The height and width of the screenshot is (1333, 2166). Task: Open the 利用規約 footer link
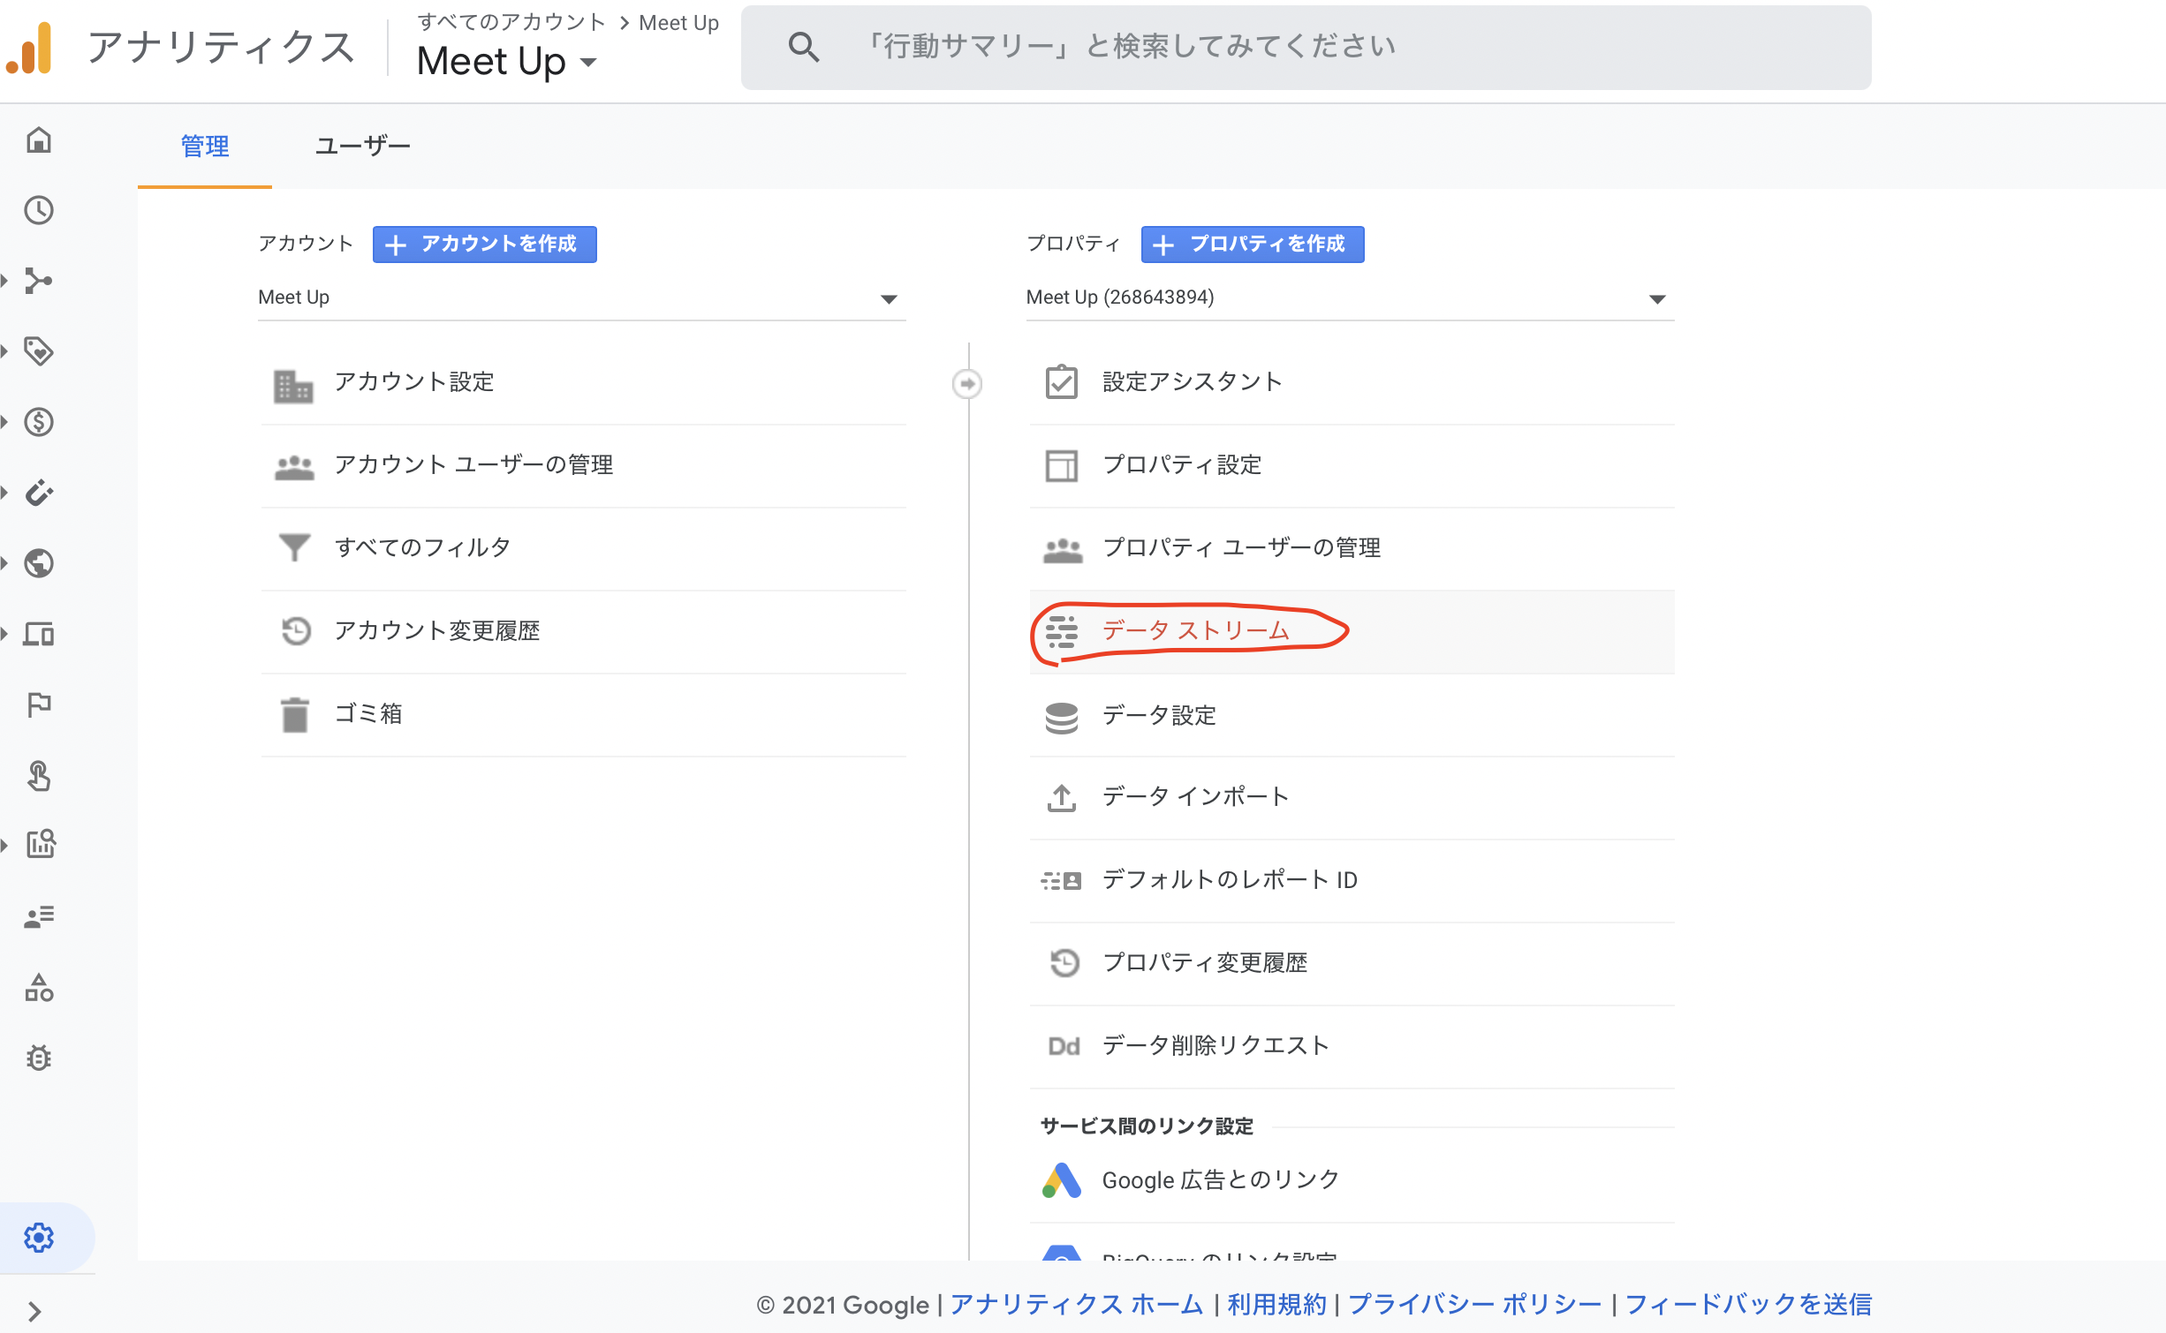(1276, 1304)
